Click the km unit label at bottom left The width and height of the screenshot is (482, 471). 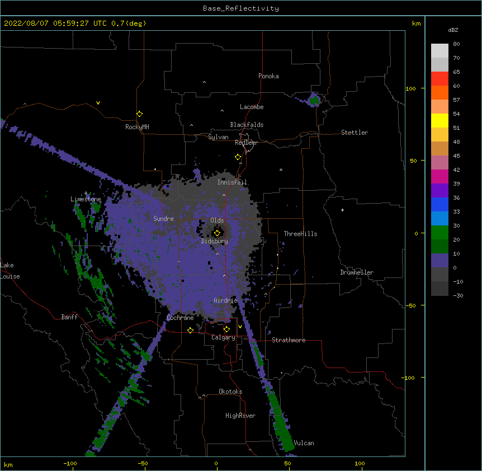8,464
